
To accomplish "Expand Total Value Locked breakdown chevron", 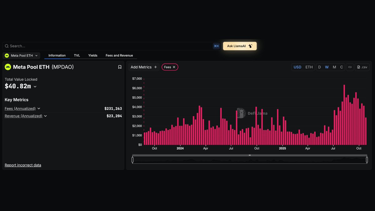I will pos(35,87).
